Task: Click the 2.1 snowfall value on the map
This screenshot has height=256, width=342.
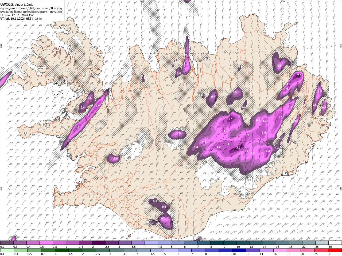Action: click(x=231, y=119)
